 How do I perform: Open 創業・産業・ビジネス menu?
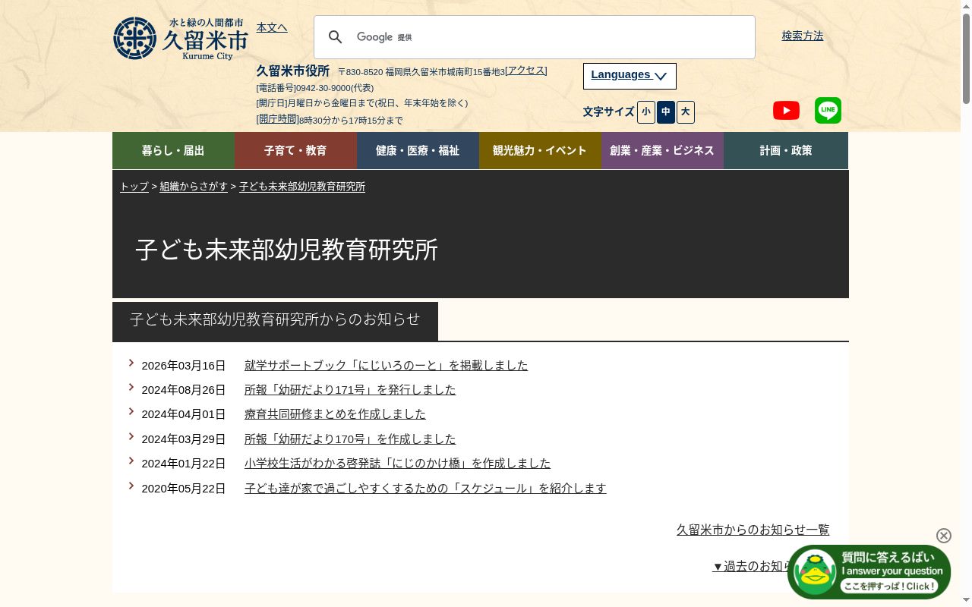pos(662,150)
